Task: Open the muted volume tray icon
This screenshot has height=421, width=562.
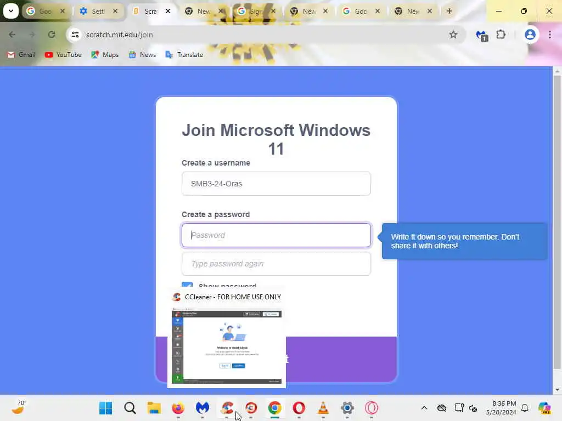Action: 473,408
